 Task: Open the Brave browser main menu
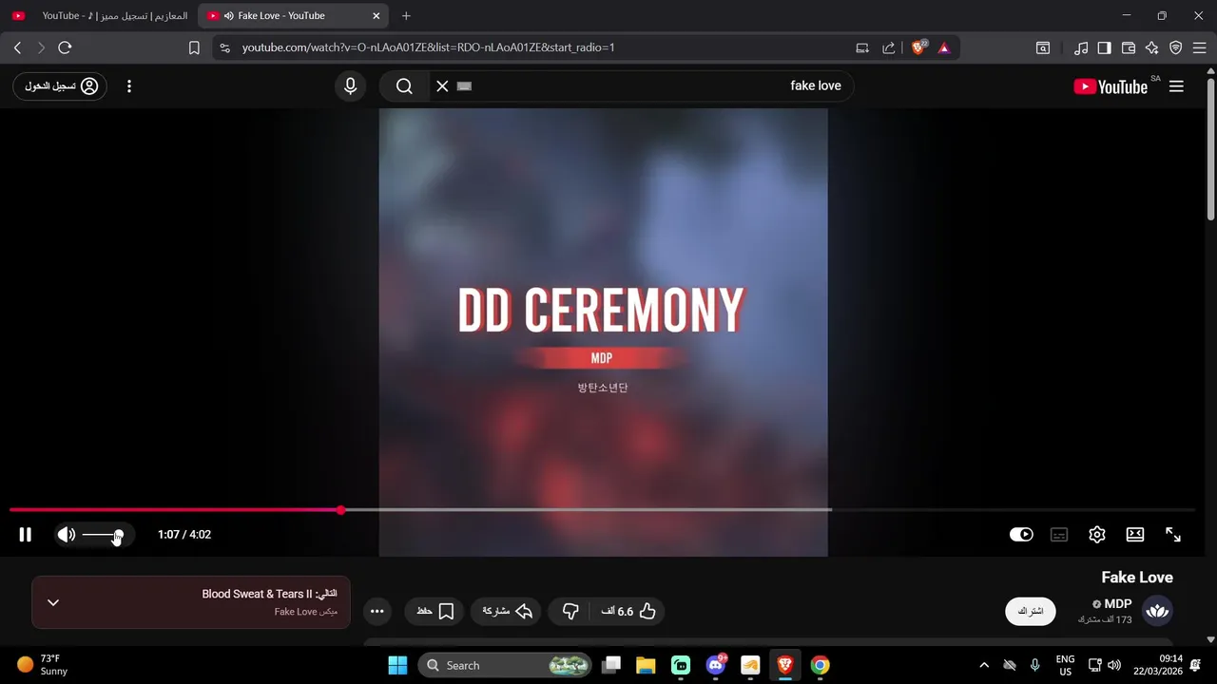click(1200, 47)
